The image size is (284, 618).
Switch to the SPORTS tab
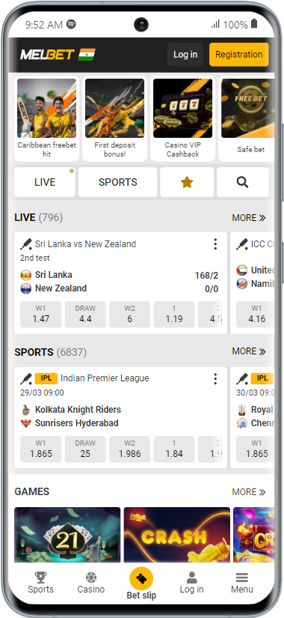pyautogui.click(x=117, y=182)
